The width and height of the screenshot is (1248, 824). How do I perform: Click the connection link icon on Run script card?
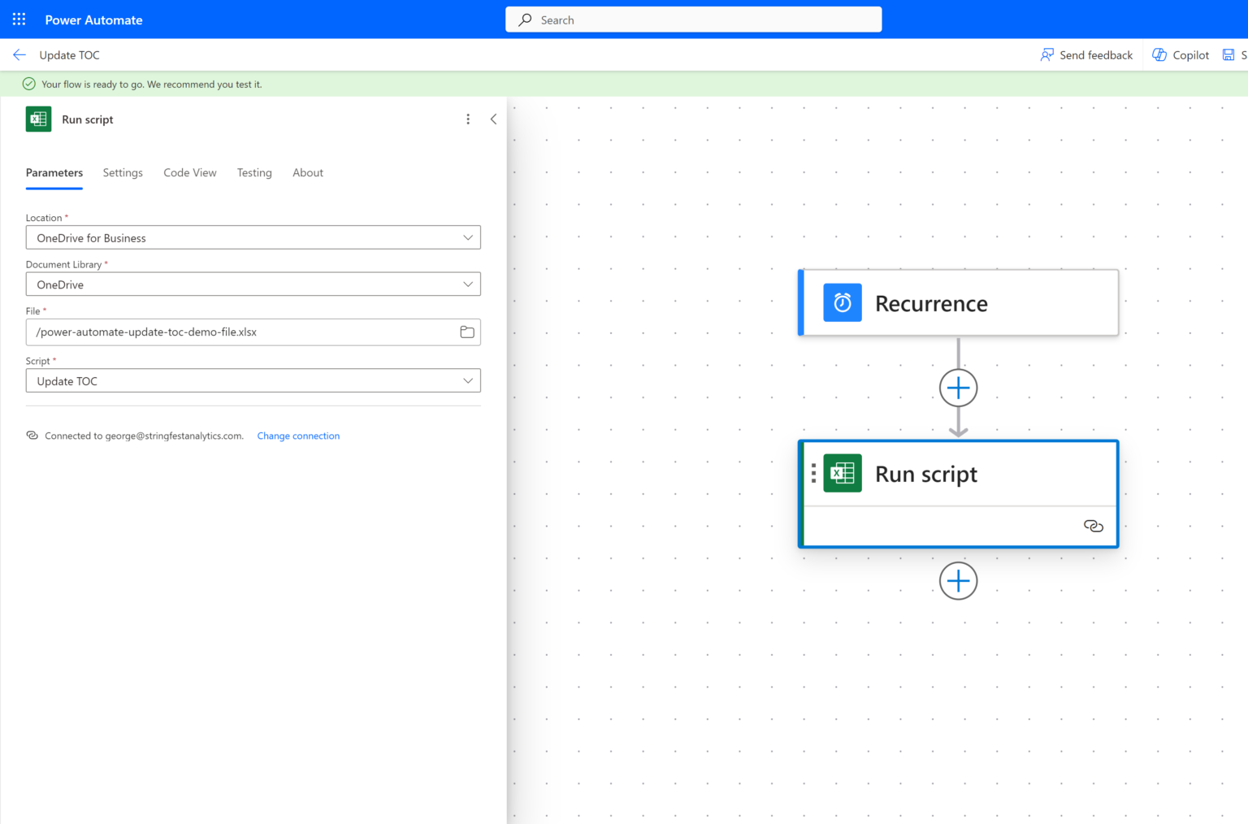click(1094, 526)
